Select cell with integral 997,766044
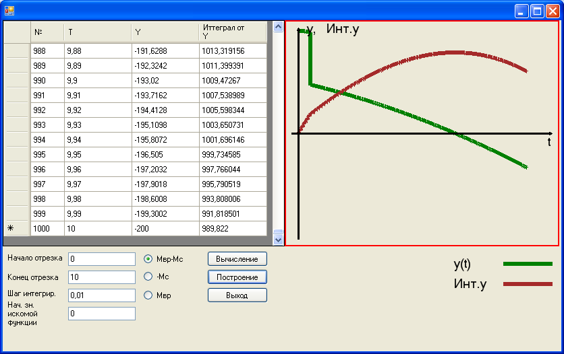The width and height of the screenshot is (564, 354). point(233,170)
